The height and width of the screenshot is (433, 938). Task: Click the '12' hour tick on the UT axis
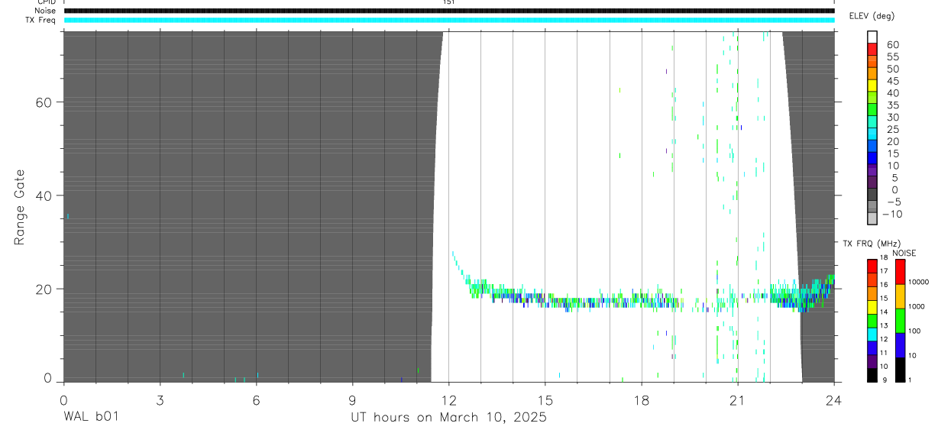point(448,399)
